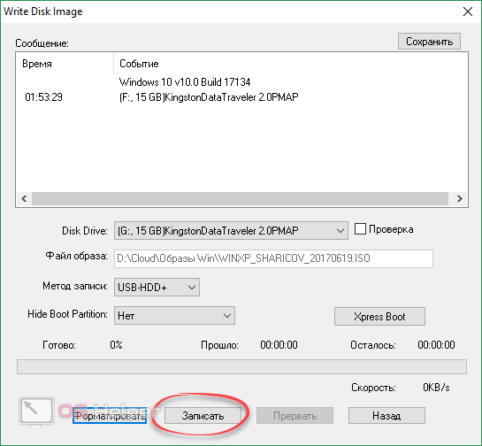Select the Событие column header
The image size is (482, 446).
(139, 64)
